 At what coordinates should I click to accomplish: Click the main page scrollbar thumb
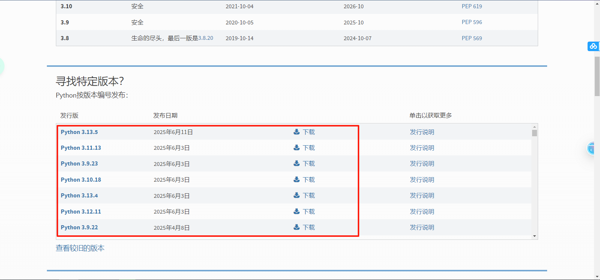[597, 76]
